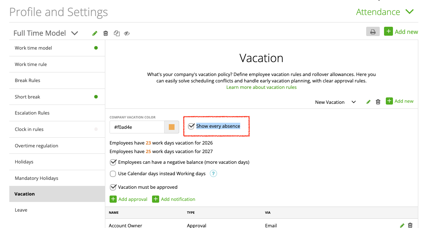Open Overtime regulation in sidebar
This screenshot has width=429, height=228.
coord(36,146)
